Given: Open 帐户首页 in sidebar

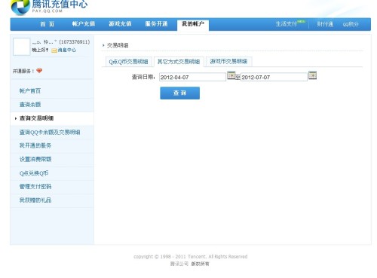Looking at the screenshot, I should point(30,91).
